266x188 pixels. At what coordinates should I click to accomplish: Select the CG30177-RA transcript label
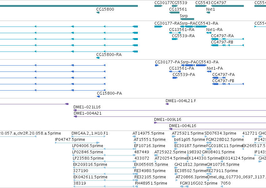pyautogui.click(x=167, y=23)
